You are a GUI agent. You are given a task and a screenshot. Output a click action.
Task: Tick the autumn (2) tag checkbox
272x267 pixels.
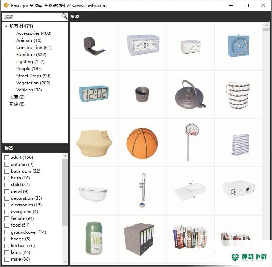coord(7,164)
